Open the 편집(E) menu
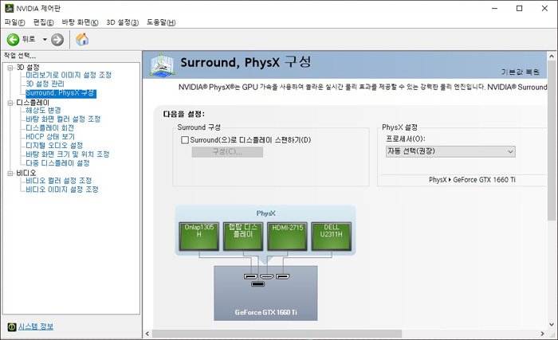 (x=43, y=22)
